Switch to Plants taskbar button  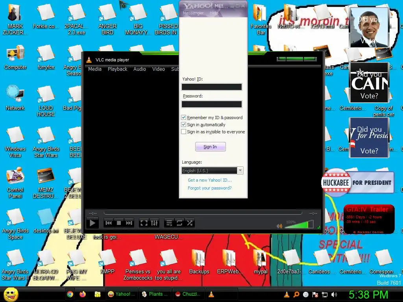click(155, 294)
